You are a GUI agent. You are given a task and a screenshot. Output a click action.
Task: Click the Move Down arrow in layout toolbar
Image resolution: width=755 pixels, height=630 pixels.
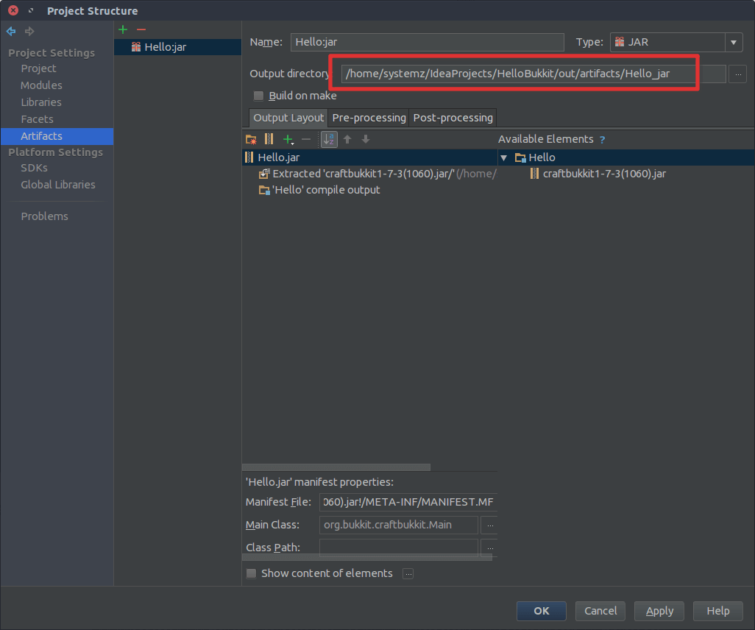(366, 139)
